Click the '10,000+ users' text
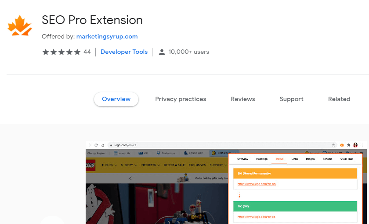369x224 pixels. 189,52
